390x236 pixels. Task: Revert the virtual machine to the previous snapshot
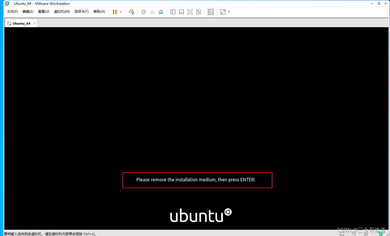tap(152, 12)
